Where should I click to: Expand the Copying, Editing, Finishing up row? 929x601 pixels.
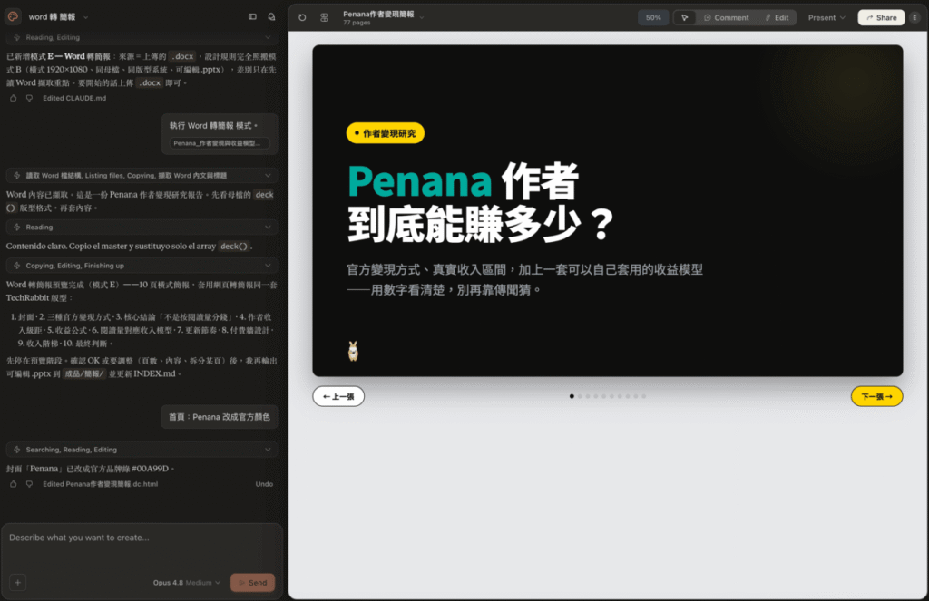tap(142, 266)
